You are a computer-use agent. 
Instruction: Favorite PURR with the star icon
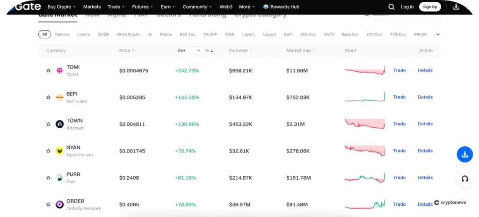(x=48, y=178)
